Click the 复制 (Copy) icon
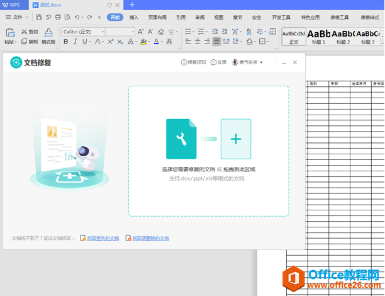This screenshot has height=296, width=385. [24, 42]
